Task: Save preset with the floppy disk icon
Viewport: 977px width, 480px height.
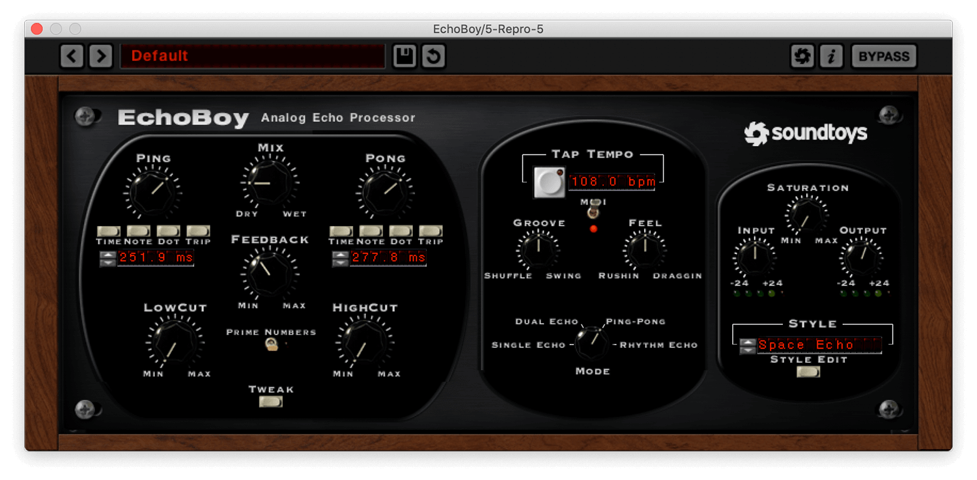Action: tap(404, 57)
